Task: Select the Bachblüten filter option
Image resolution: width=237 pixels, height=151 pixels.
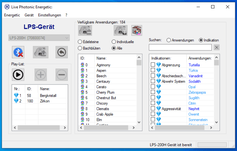Action: [80, 48]
